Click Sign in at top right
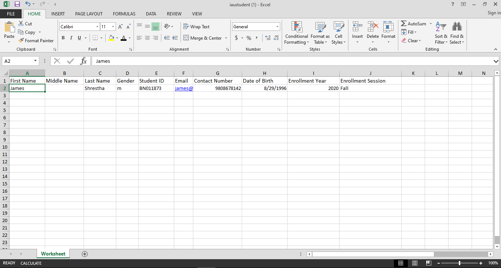501x268 pixels. pyautogui.click(x=494, y=13)
